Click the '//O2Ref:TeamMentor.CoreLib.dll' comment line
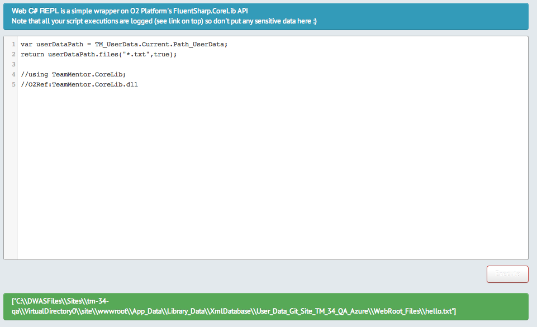Viewport: 537px width, 327px height. pyautogui.click(x=79, y=84)
